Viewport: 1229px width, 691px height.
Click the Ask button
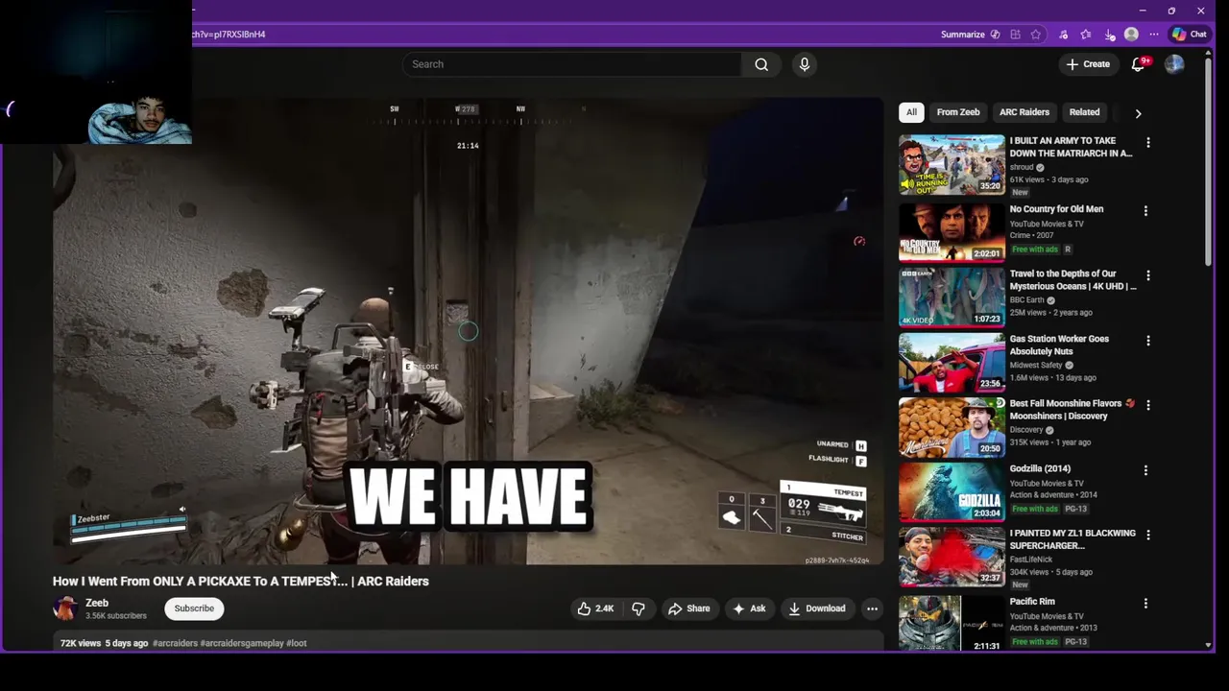pyautogui.click(x=749, y=608)
